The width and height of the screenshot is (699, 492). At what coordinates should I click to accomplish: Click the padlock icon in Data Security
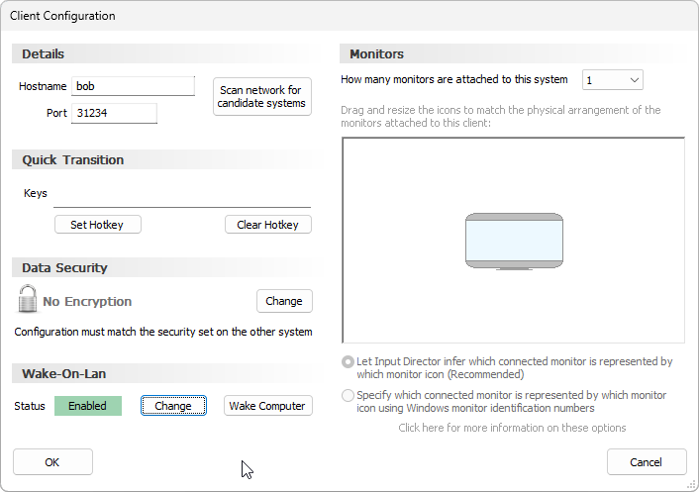[28, 299]
